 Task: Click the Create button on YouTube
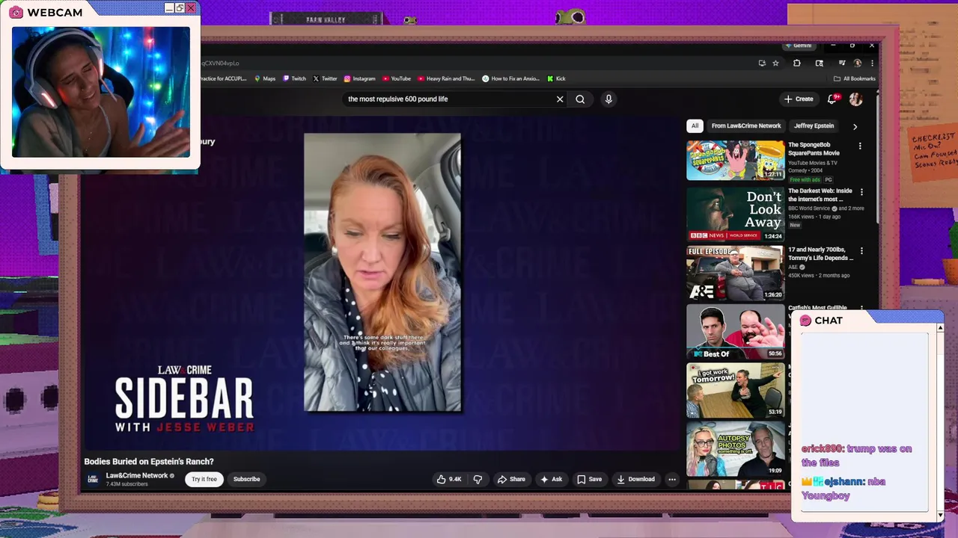click(799, 99)
